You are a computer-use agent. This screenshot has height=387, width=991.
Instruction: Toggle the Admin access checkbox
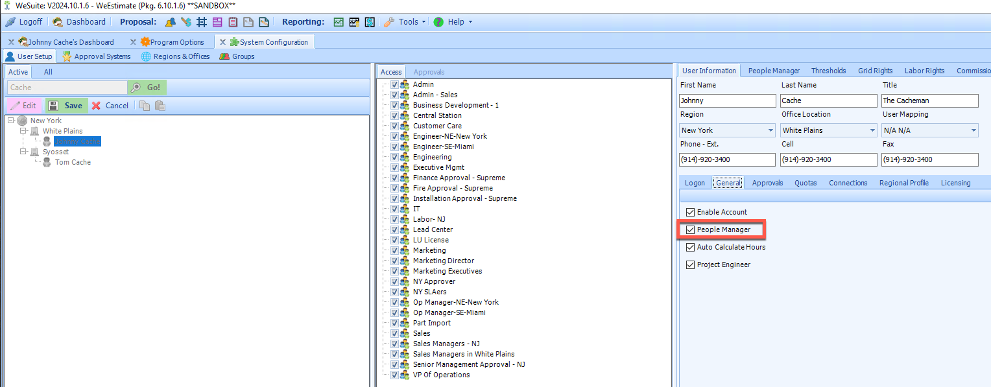pyautogui.click(x=394, y=84)
